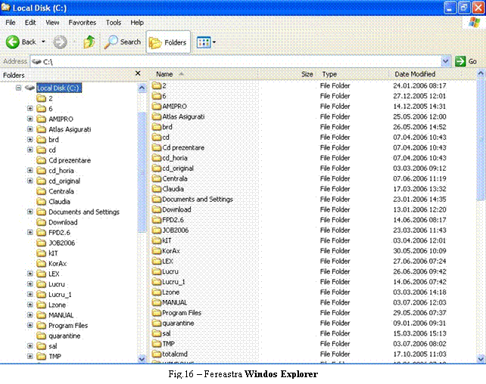Expand the AMIPRO folder in tree

[x=30, y=119]
